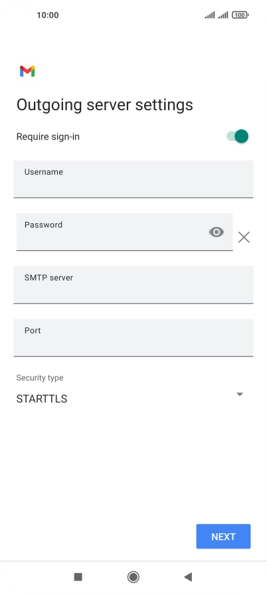The height and width of the screenshot is (593, 267).
Task: Tap the Outgoing server settings heading
Action: click(105, 105)
